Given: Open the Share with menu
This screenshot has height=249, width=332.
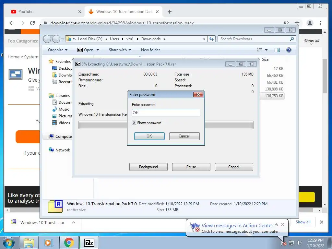Looking at the screenshot, I should 120,50.
